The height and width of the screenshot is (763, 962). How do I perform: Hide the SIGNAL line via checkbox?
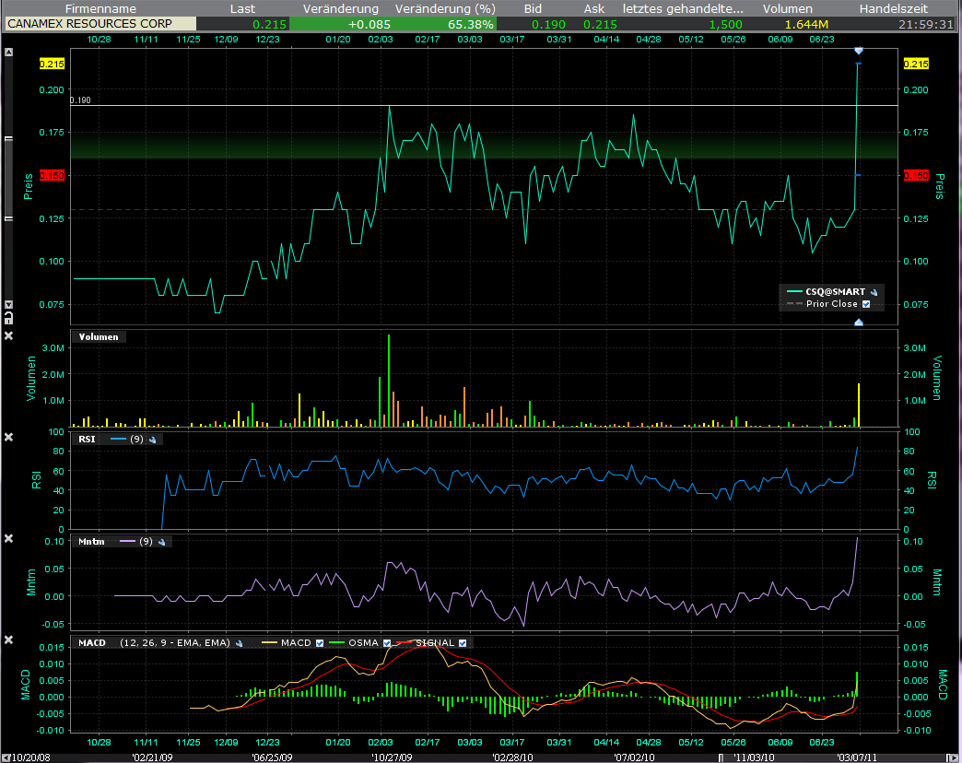click(463, 643)
